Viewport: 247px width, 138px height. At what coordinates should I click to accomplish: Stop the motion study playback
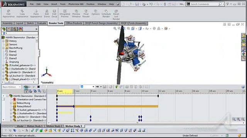point(39,87)
